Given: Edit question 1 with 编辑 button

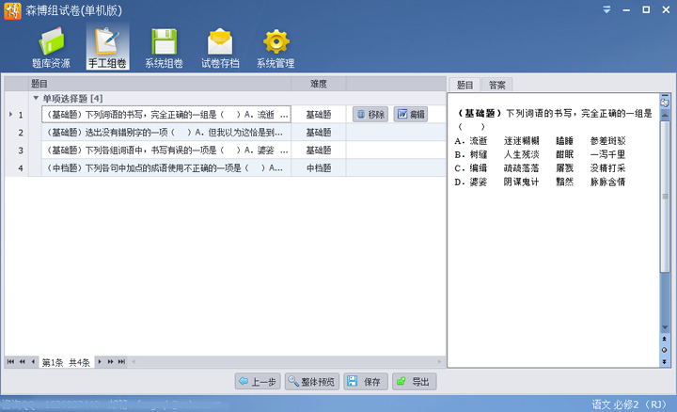Looking at the screenshot, I should 410,115.
